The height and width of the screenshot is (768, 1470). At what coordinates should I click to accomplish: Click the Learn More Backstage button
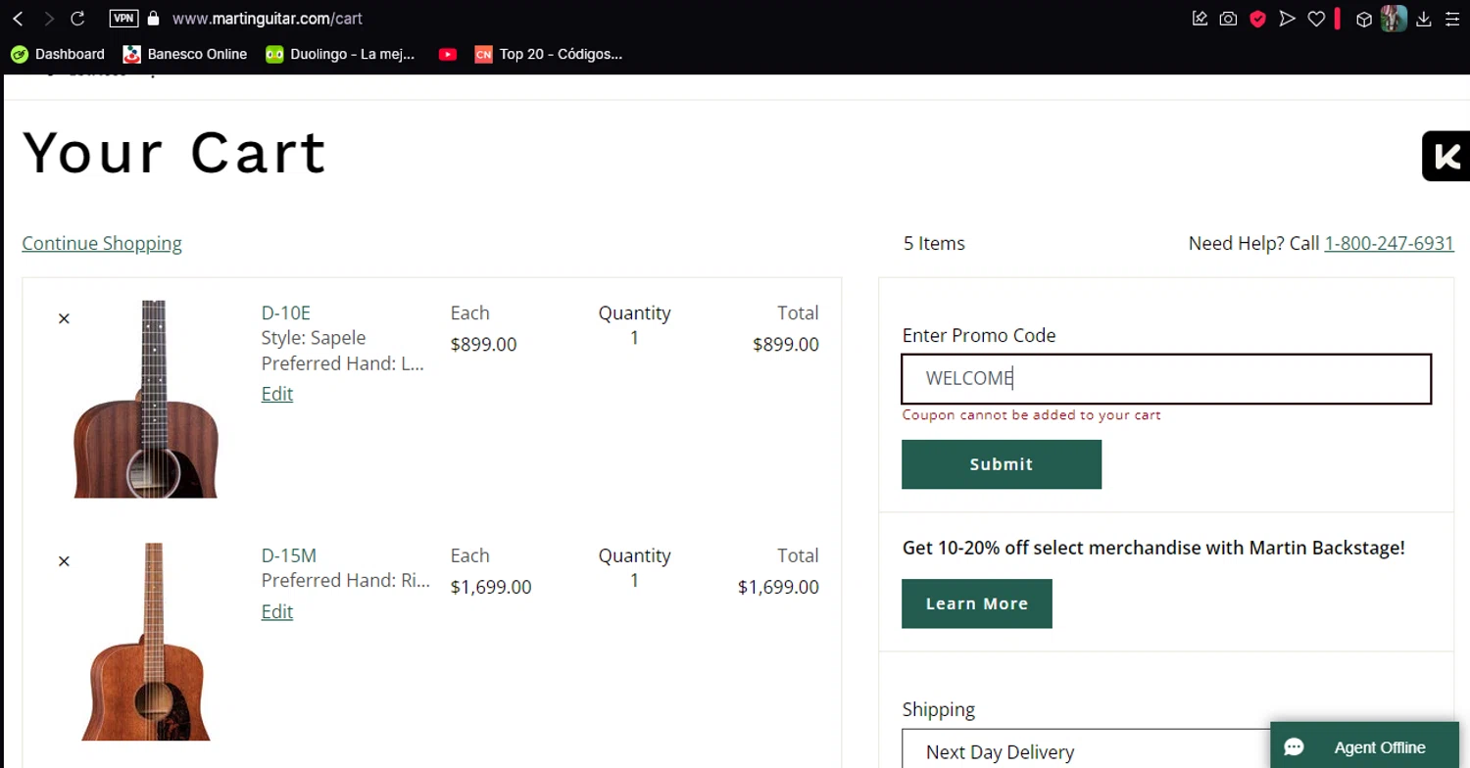pyautogui.click(x=977, y=603)
